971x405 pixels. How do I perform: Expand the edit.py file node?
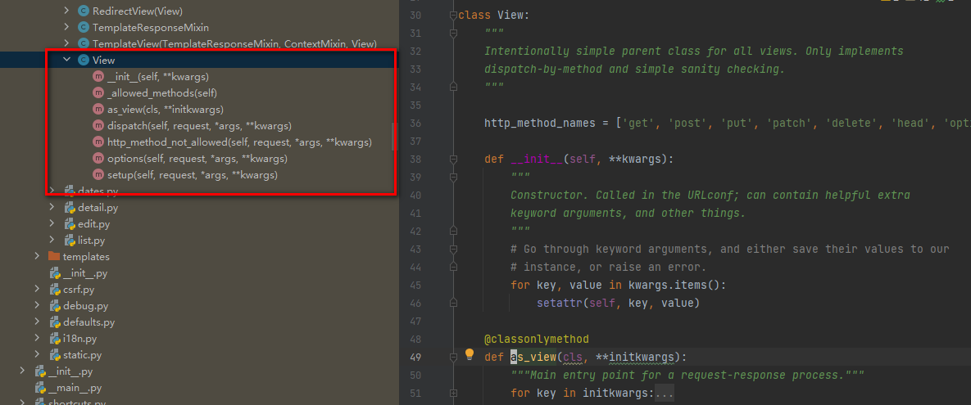click(x=52, y=224)
